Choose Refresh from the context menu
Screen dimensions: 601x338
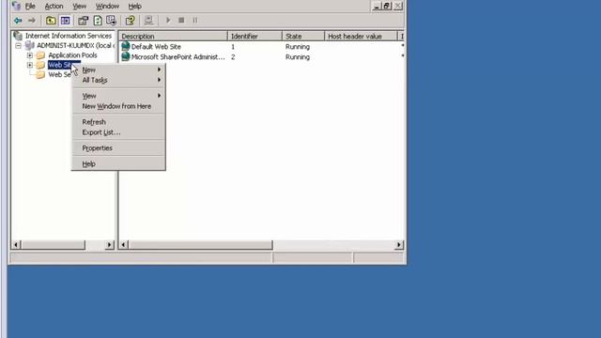tap(118, 122)
